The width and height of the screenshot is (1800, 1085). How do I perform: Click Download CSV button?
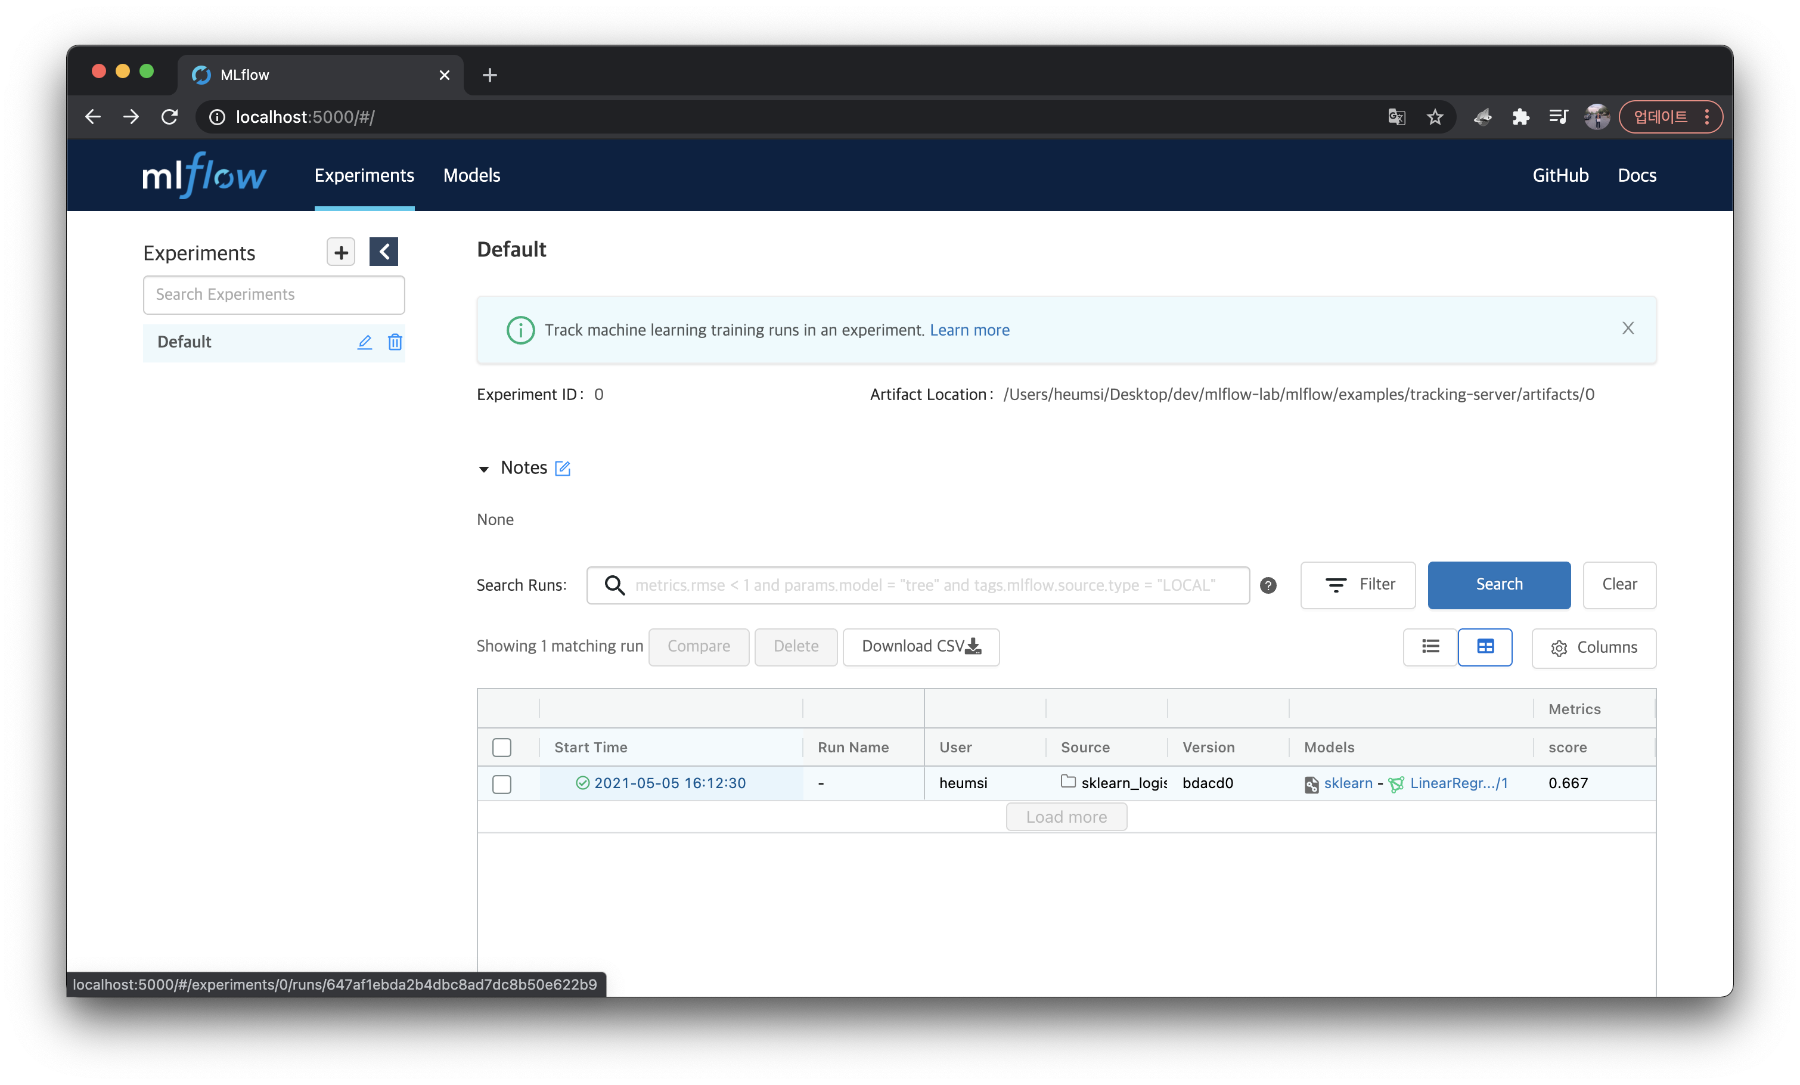pyautogui.click(x=920, y=647)
